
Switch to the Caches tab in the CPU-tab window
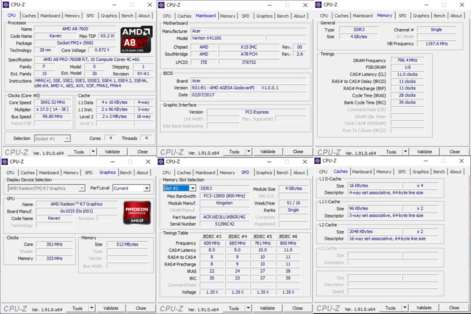click(29, 16)
